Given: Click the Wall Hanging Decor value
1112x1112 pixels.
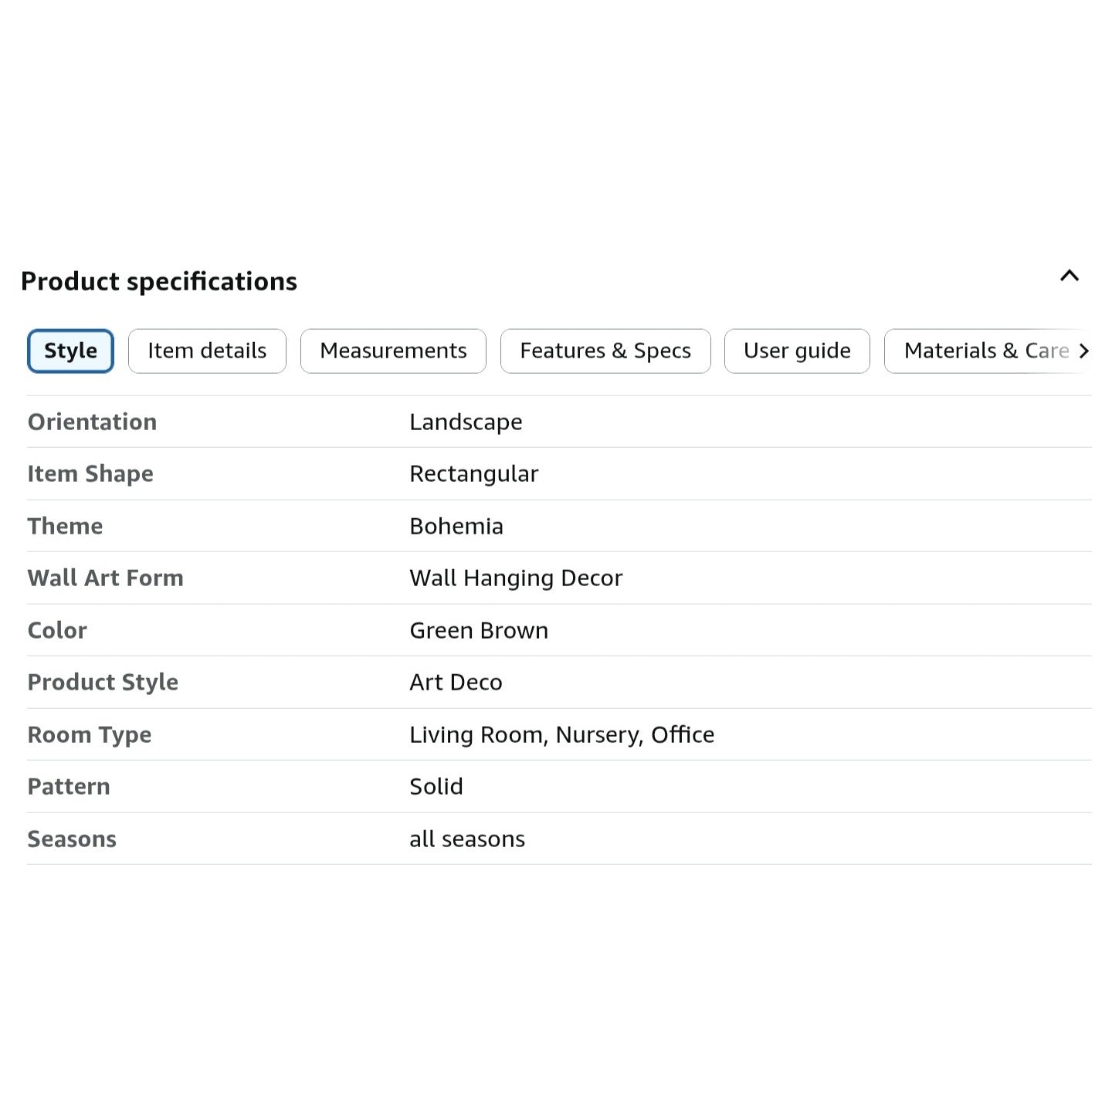Looking at the screenshot, I should [516, 578].
